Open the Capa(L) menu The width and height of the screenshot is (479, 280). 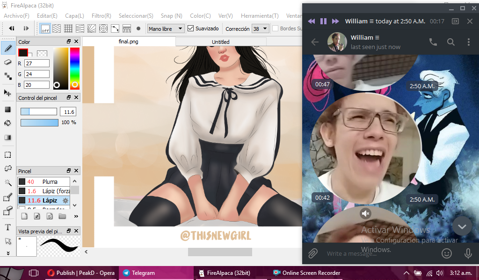point(74,15)
